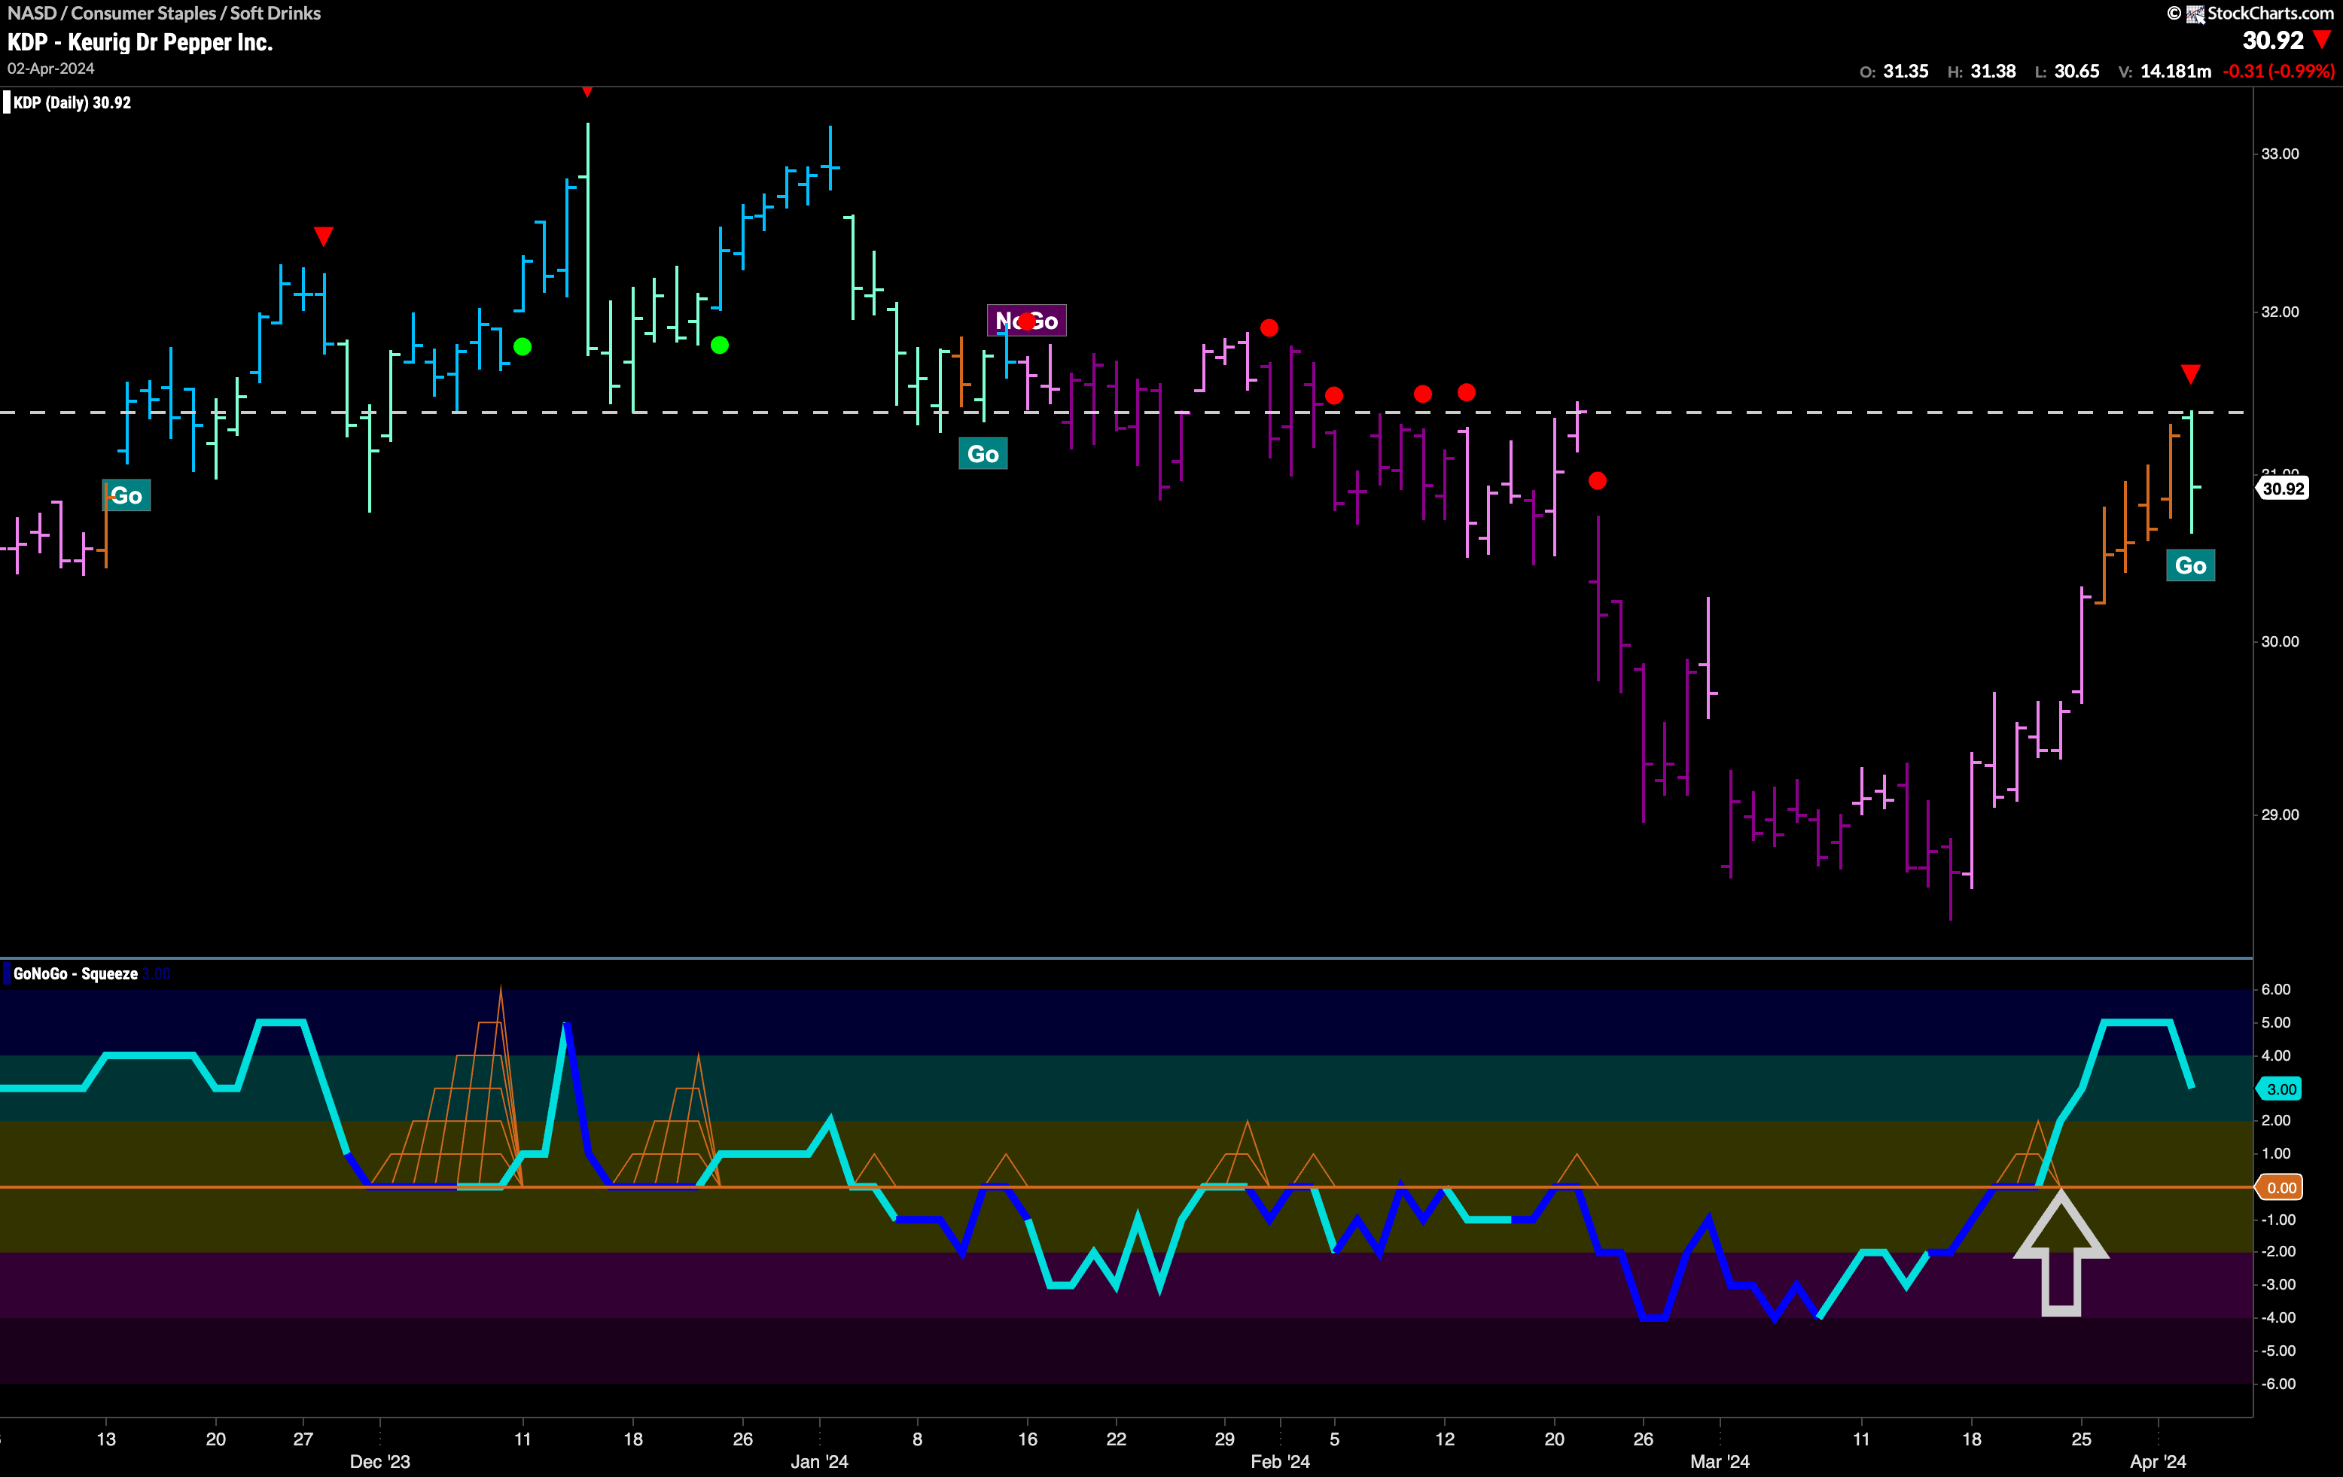Click the 33.00 price axis label
The width and height of the screenshot is (2343, 1477).
[x=2280, y=154]
